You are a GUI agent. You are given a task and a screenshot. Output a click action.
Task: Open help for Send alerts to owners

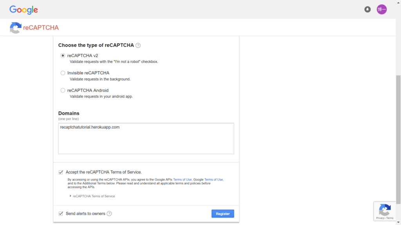[109, 214]
